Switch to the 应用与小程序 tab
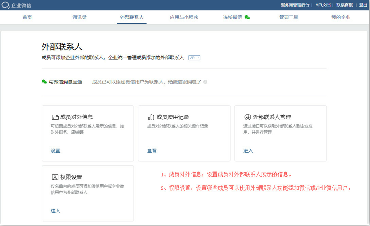 [x=184, y=17]
